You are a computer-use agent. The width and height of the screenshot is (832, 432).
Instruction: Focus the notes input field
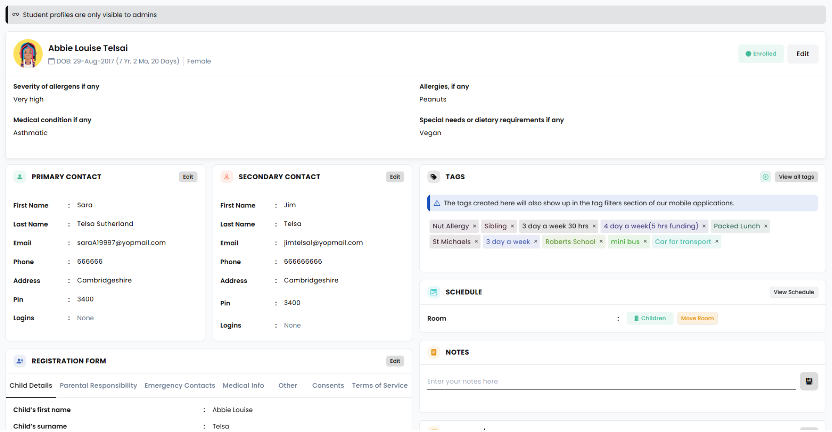click(x=611, y=382)
